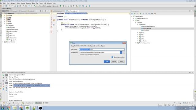
Task: Run the app with the green play toolbar icon
Action: pyautogui.click(x=61, y=6)
